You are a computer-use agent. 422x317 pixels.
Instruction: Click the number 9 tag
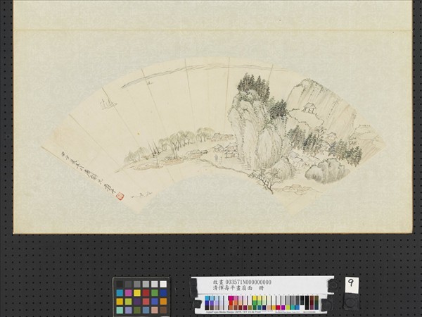point(352,285)
